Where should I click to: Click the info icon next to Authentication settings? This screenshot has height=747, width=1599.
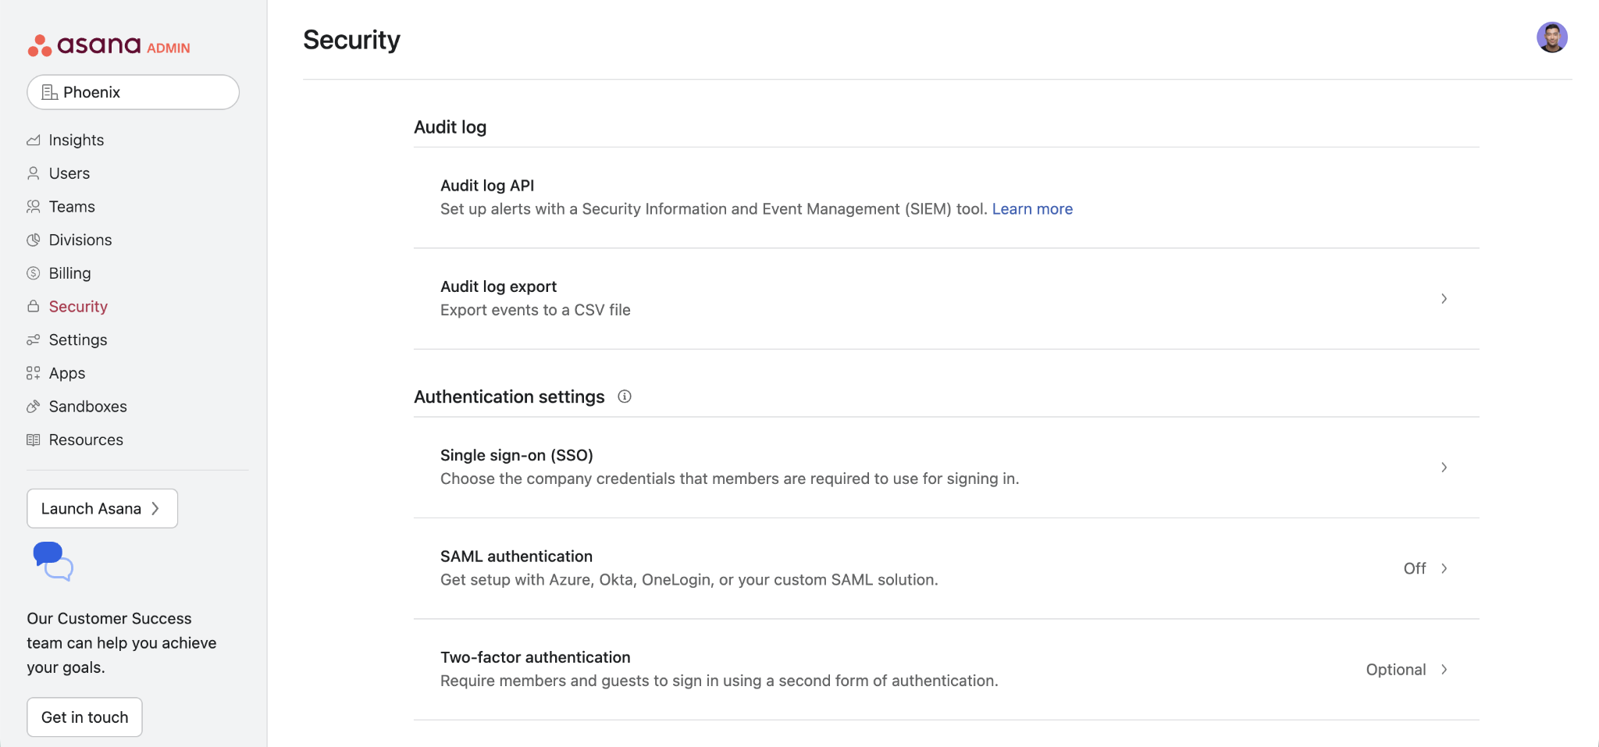click(625, 397)
